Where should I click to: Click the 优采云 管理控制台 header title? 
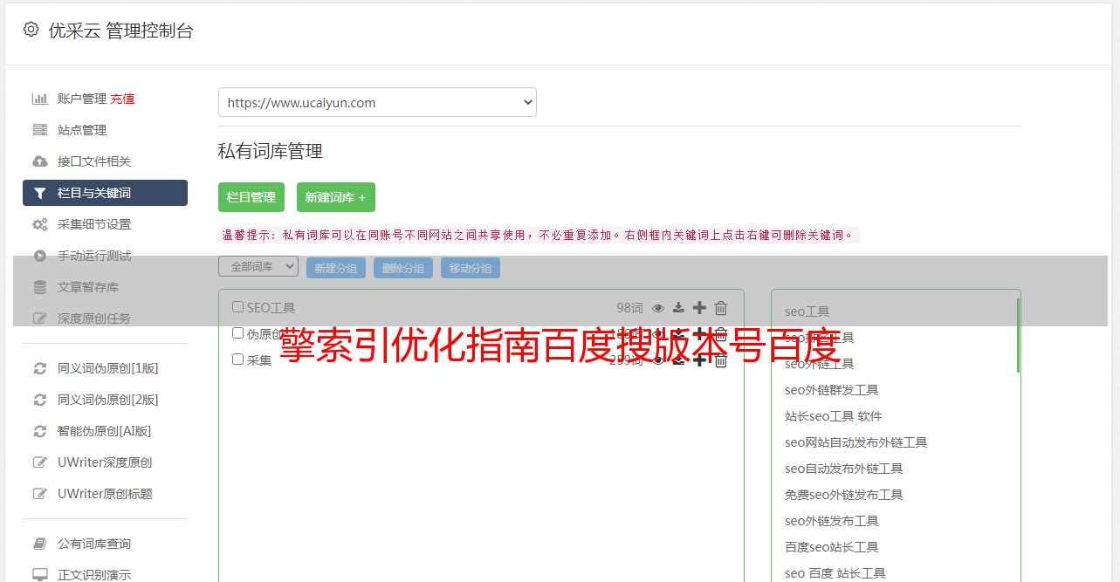point(120,31)
